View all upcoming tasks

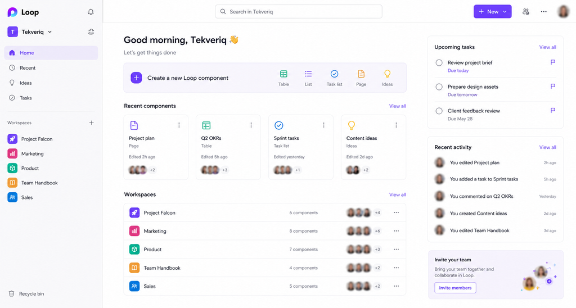547,47
